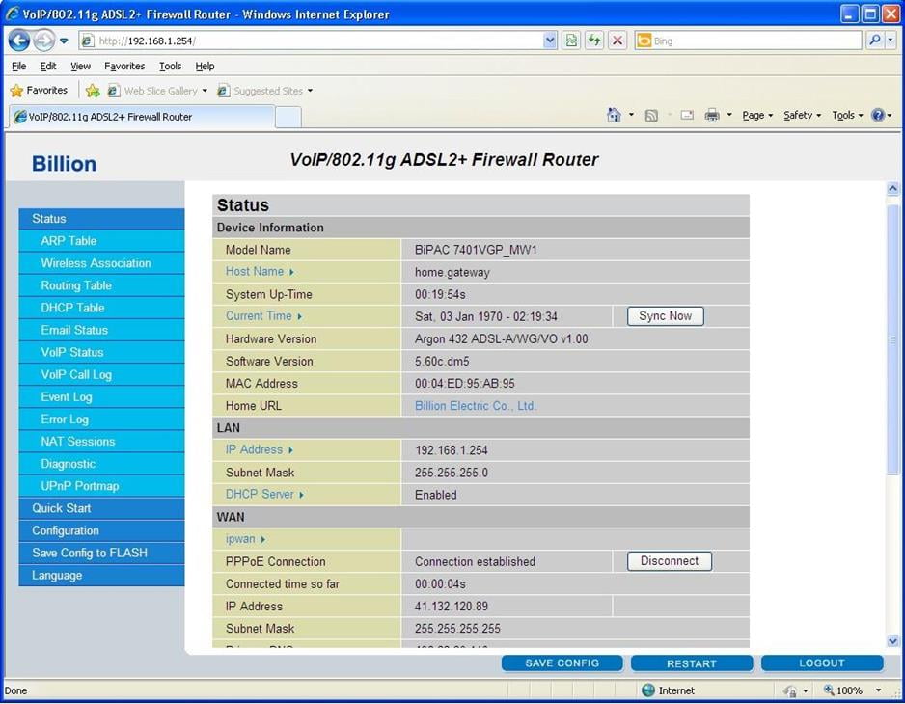
Task: Open ARP Table in the sidebar
Action: pos(101,241)
